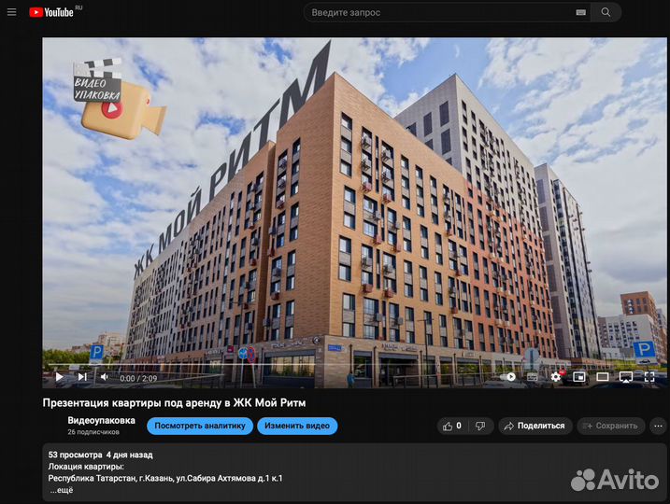Toggle the autoplay switch
Viewport: 670px width, 504px height.
coord(509,377)
